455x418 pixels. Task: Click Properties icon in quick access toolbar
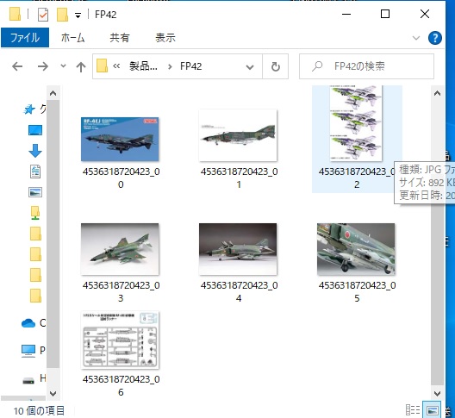(43, 15)
